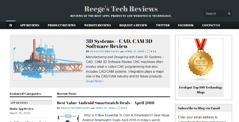
Task: Visit the Facebook nav link
Action: click(x=186, y=25)
